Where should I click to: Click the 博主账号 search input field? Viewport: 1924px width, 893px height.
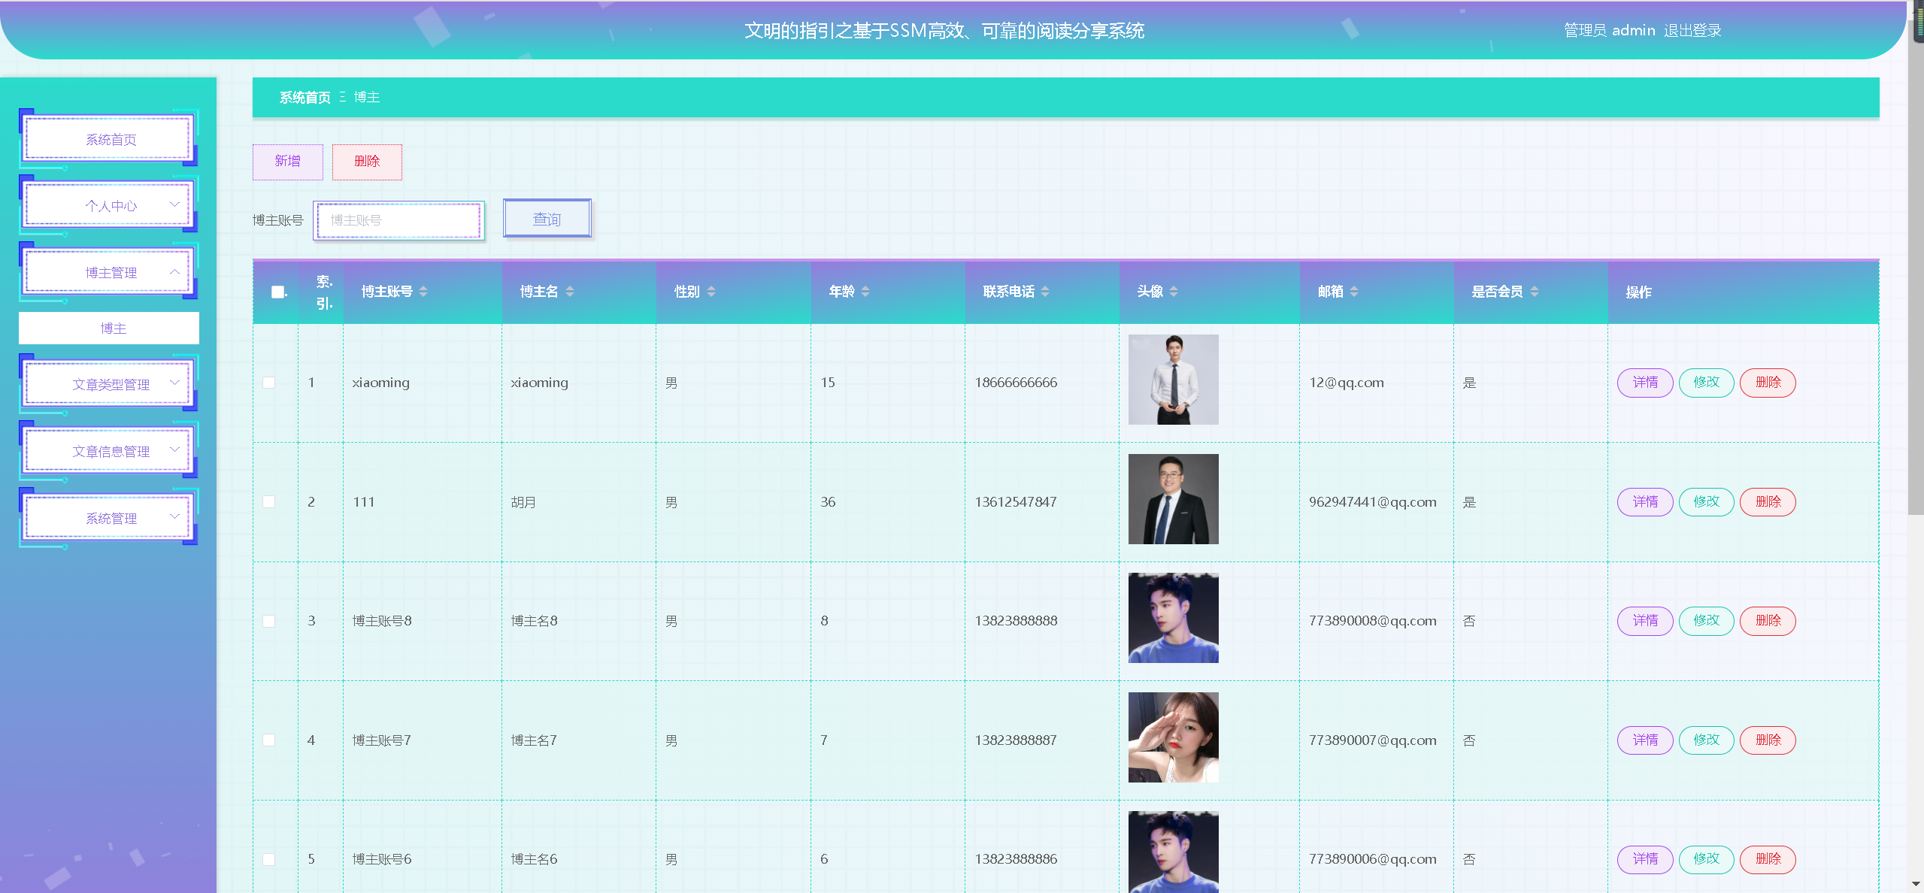(x=398, y=220)
